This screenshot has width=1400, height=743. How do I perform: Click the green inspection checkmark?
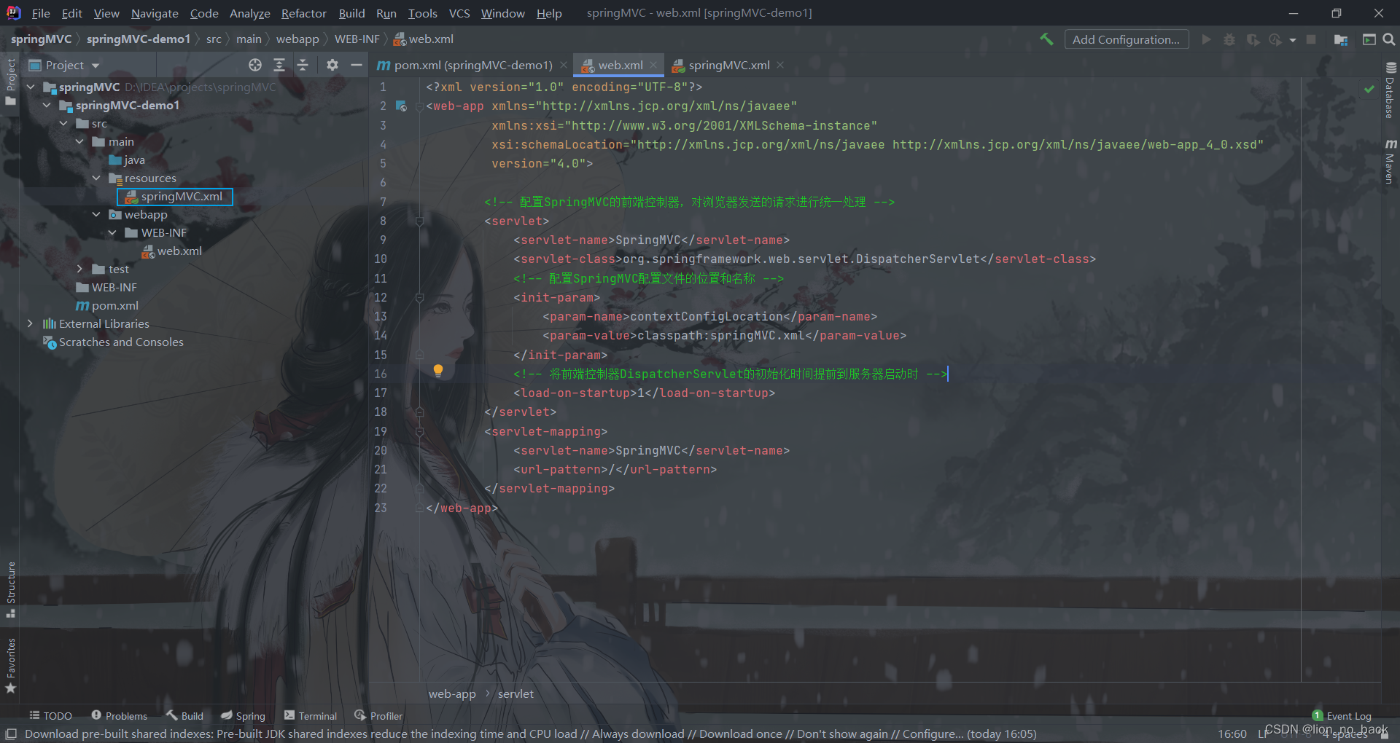tap(1369, 89)
